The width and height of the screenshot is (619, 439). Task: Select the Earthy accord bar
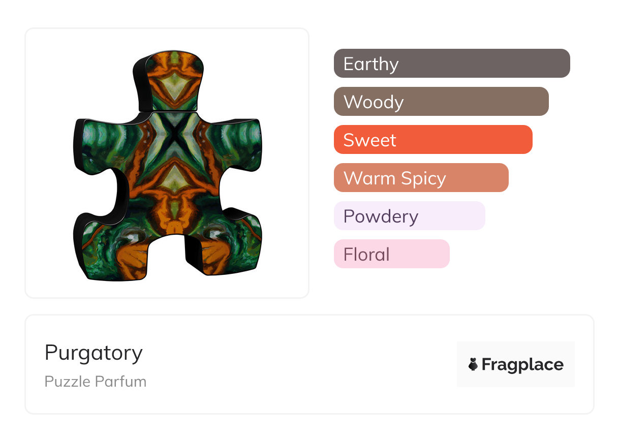[x=452, y=64]
